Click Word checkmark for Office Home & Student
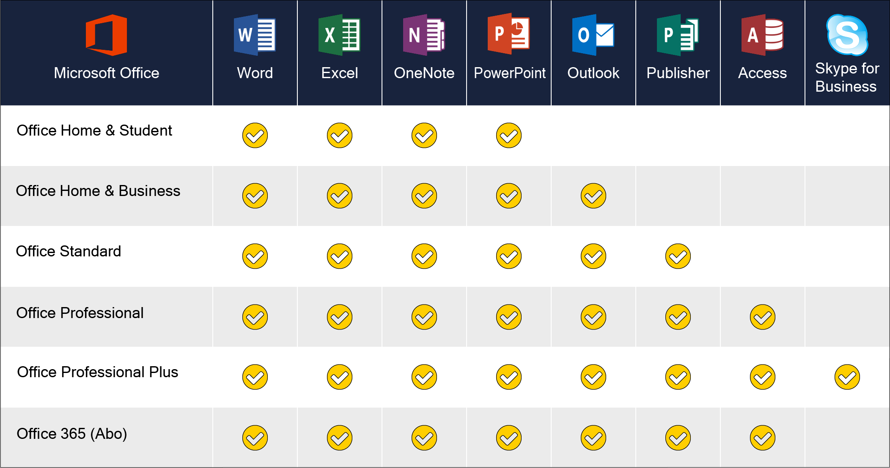 (255, 136)
